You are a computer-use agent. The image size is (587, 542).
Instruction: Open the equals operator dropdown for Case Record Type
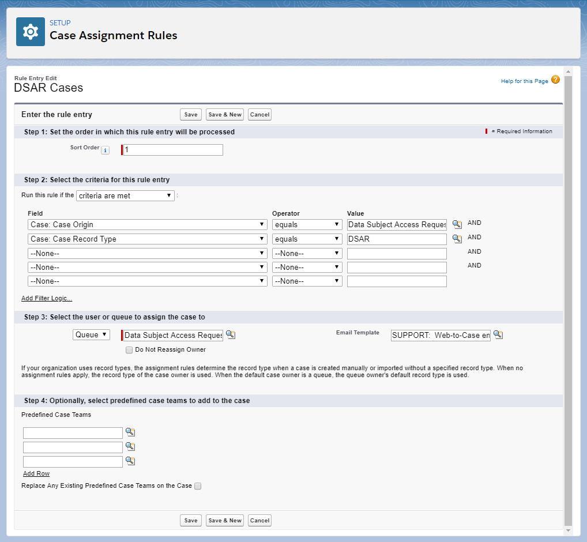(x=307, y=238)
